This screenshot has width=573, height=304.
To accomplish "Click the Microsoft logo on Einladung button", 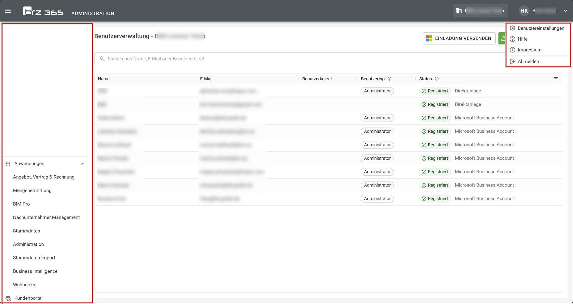I will [429, 38].
